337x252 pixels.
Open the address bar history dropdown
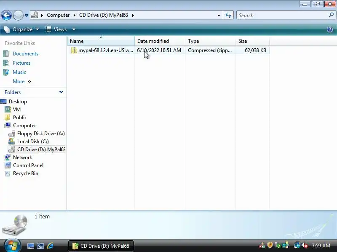(219, 16)
